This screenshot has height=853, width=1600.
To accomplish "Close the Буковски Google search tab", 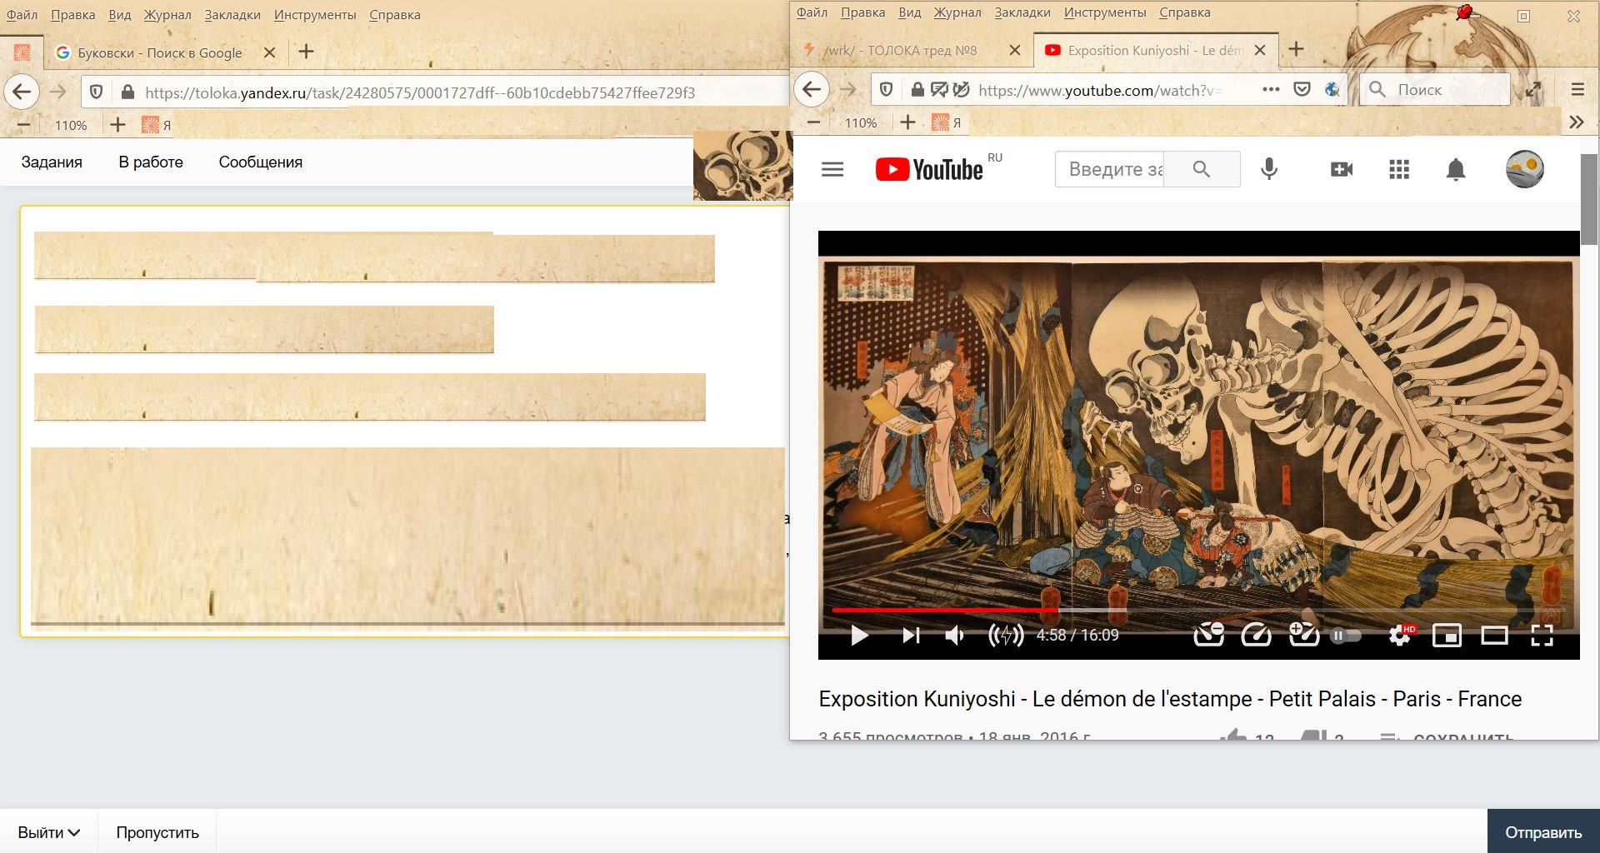I will click(x=269, y=52).
